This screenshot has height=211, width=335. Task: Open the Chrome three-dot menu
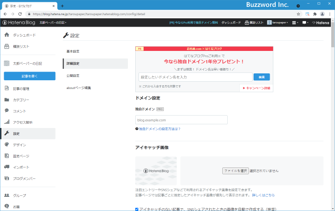(x=330, y=14)
